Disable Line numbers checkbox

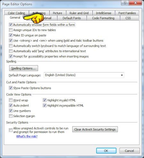coord(11,111)
